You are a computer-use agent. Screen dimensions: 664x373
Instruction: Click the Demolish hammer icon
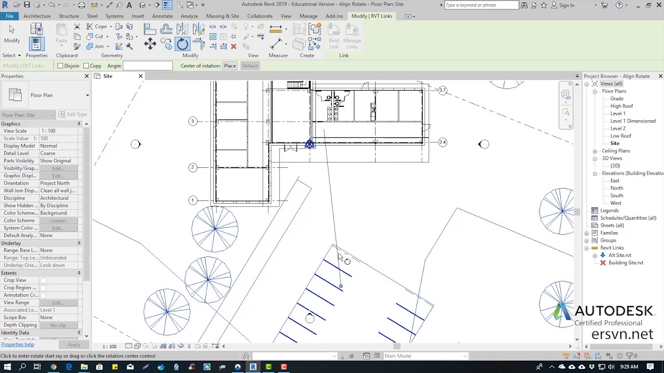130,46
